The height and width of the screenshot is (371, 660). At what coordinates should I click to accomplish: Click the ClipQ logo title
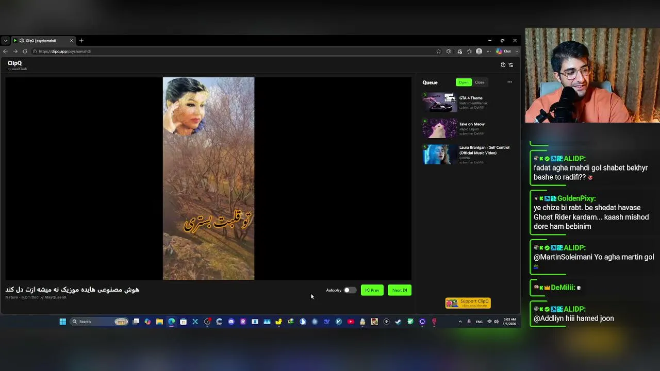(14, 63)
